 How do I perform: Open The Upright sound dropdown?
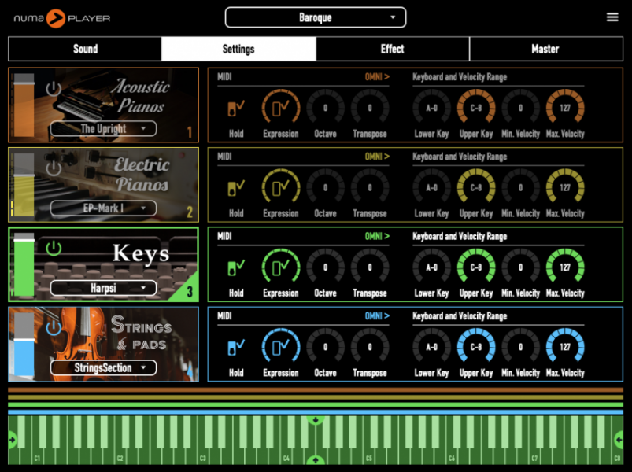point(103,128)
